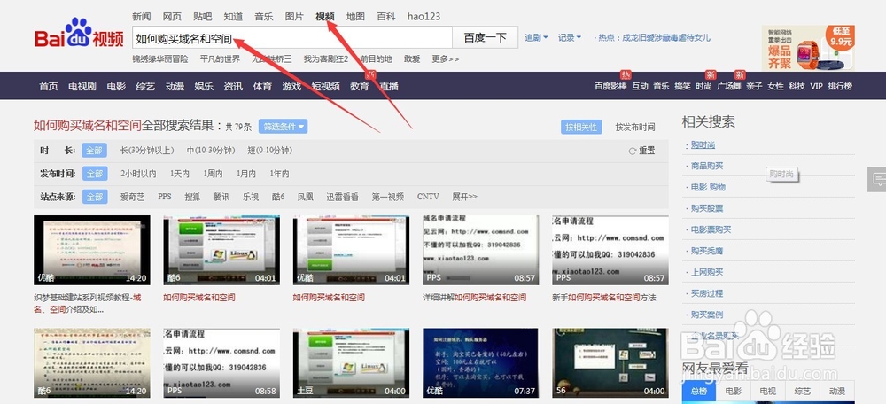Open hao123 in the top tabs
This screenshot has height=404, width=886.
pyautogui.click(x=424, y=16)
